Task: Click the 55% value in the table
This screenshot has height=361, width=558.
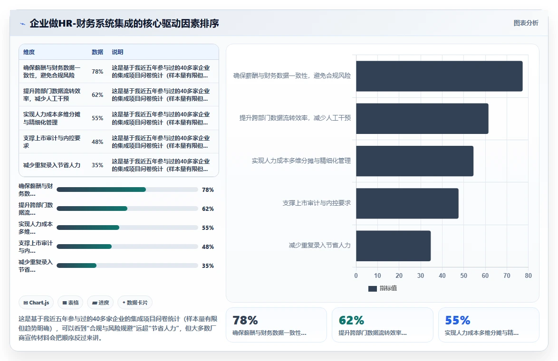Action: (97, 118)
